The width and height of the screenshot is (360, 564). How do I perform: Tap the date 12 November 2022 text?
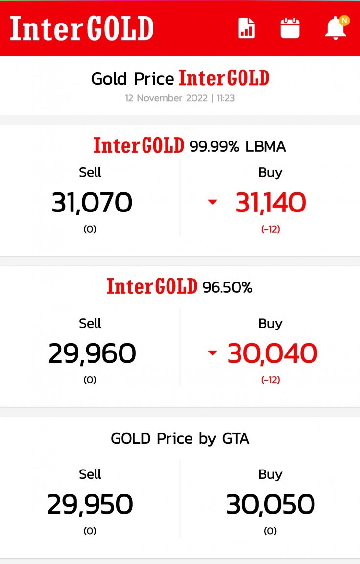[167, 98]
